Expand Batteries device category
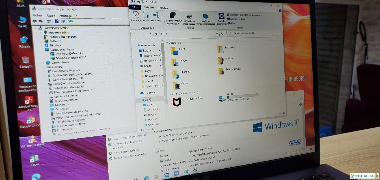The height and width of the screenshot is (180, 380). (42, 41)
